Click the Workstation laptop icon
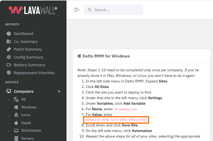The image size is (213, 141). click(x=16, y=131)
